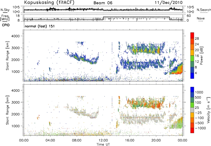211x146 pixels.
Task: Click the 08:00 time tick label
Action: 77,140
